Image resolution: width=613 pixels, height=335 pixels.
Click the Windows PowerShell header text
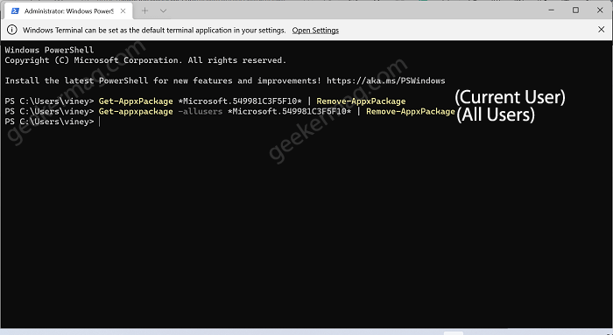[49, 50]
